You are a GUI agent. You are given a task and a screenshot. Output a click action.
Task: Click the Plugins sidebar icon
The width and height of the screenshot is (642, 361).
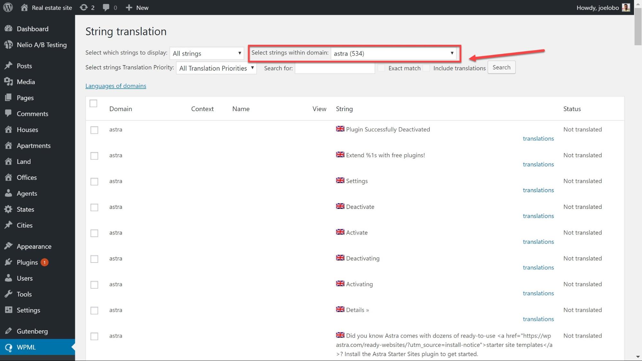pyautogui.click(x=8, y=262)
